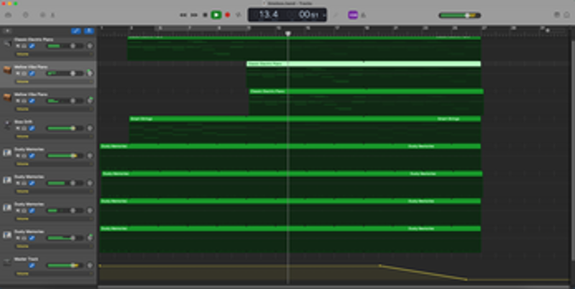The width and height of the screenshot is (575, 289).
Task: Toggle Cycle mode
Action: click(239, 15)
